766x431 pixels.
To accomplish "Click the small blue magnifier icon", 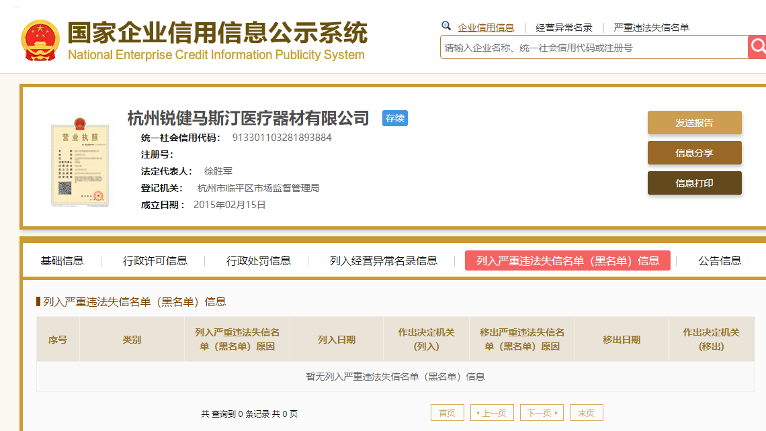I will [x=446, y=26].
